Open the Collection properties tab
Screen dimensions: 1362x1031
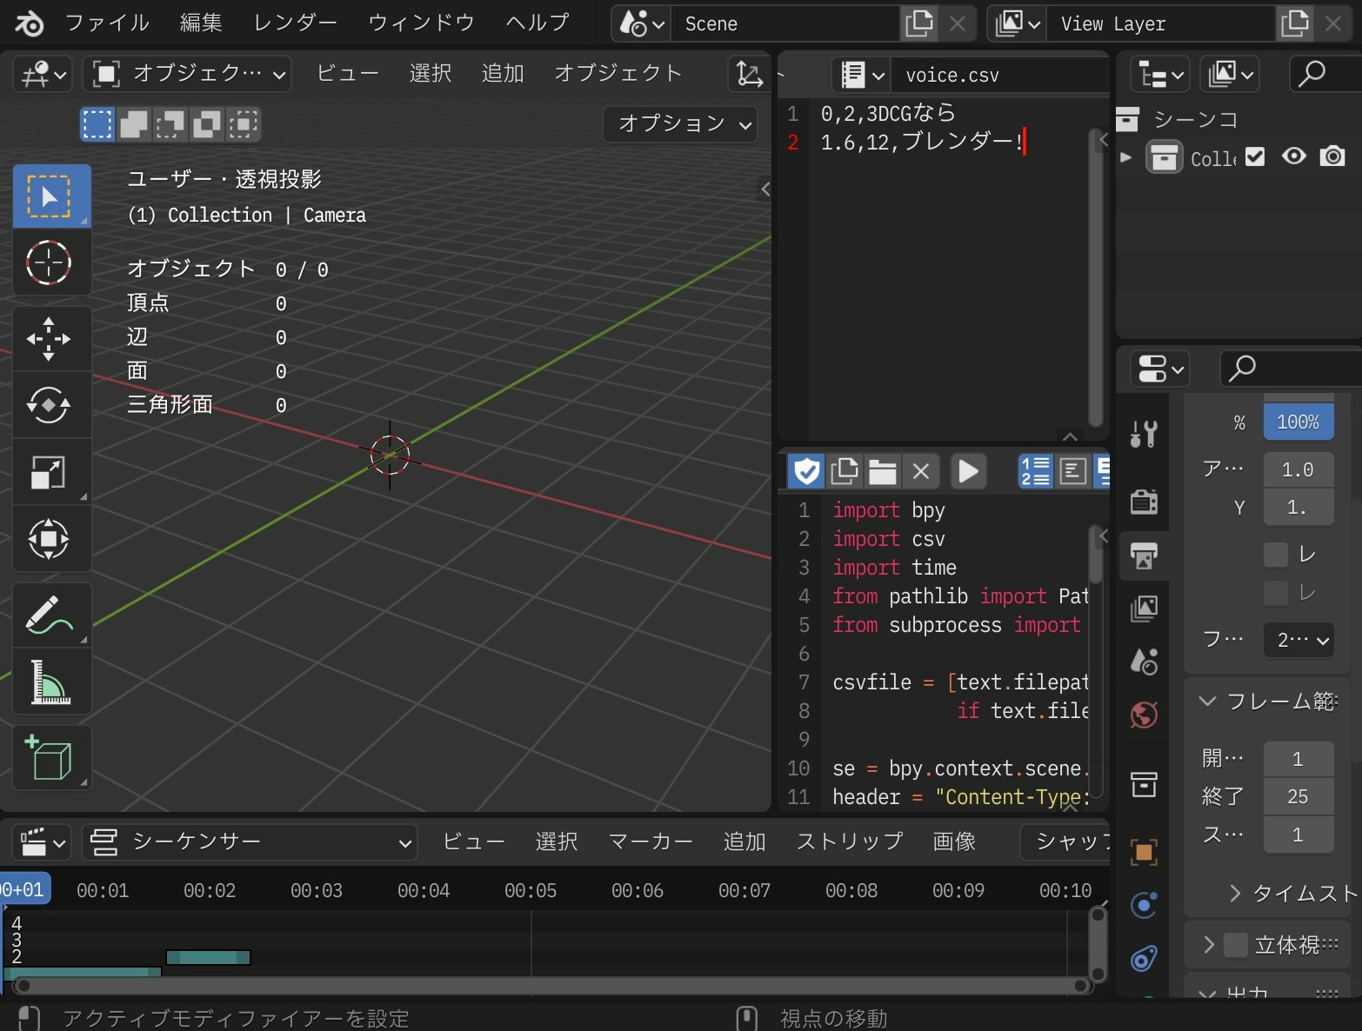1144,784
